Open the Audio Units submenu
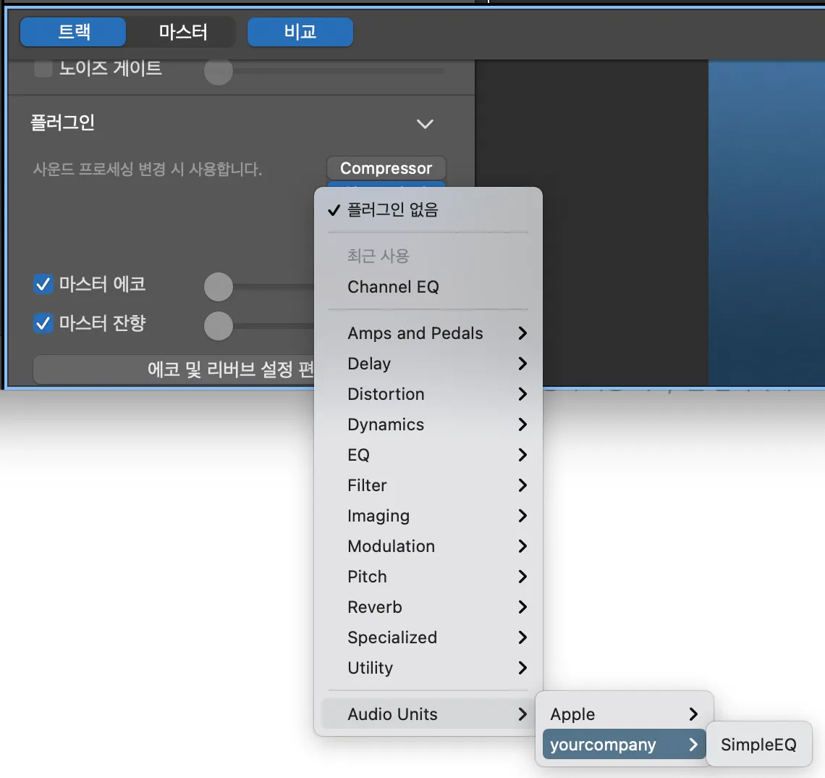The width and height of the screenshot is (825, 778). point(428,714)
